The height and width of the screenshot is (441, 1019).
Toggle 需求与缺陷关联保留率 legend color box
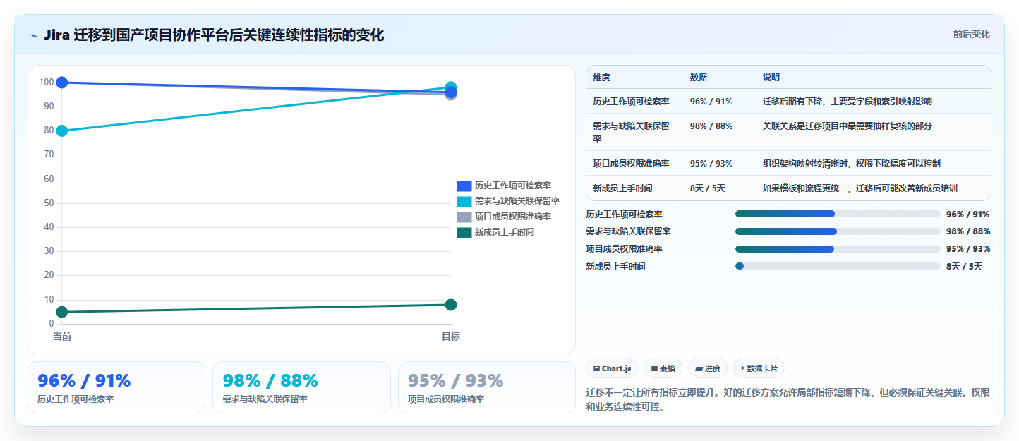(x=464, y=202)
